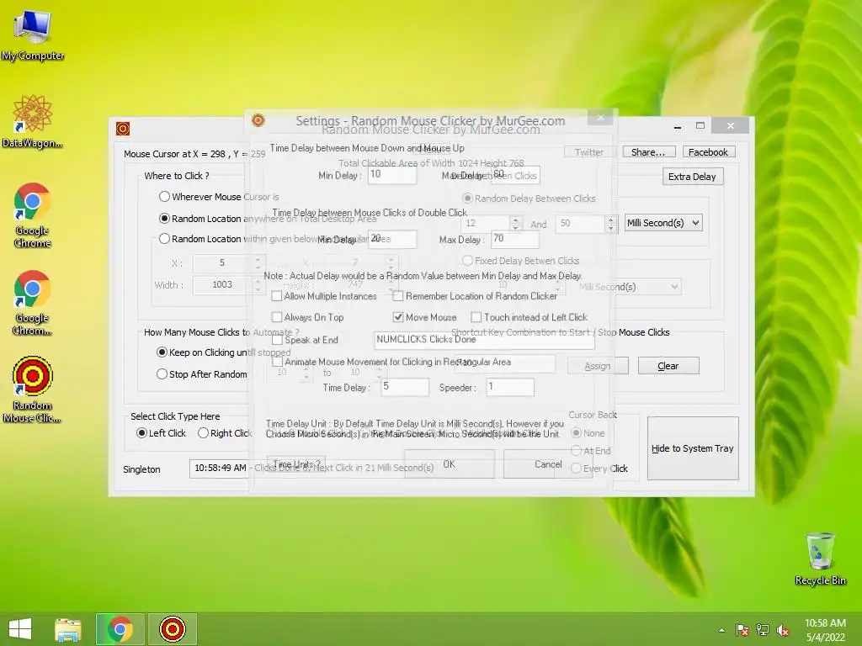Enable Allow Multiple Instances checkbox

(x=277, y=296)
